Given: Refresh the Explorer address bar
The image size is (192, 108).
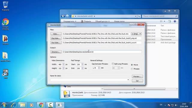Looking at the screenshot, I should click(x=139, y=16).
